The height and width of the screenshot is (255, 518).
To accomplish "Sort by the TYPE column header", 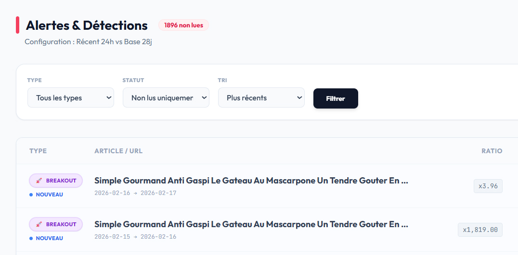I will coord(38,151).
